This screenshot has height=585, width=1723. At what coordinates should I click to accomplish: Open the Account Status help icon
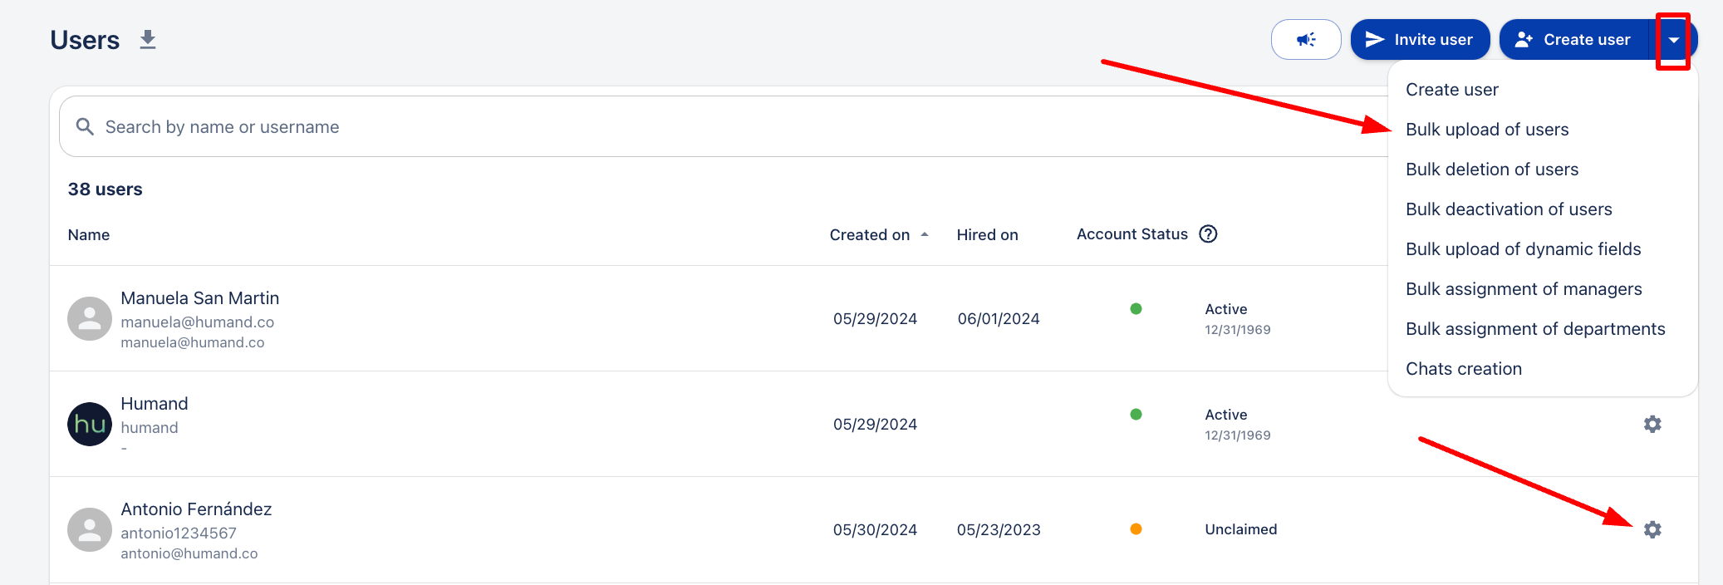pyautogui.click(x=1208, y=234)
